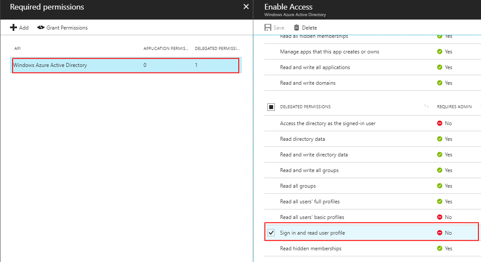Uncheck Sign in and read user profile
481x262 pixels.
coord(271,233)
